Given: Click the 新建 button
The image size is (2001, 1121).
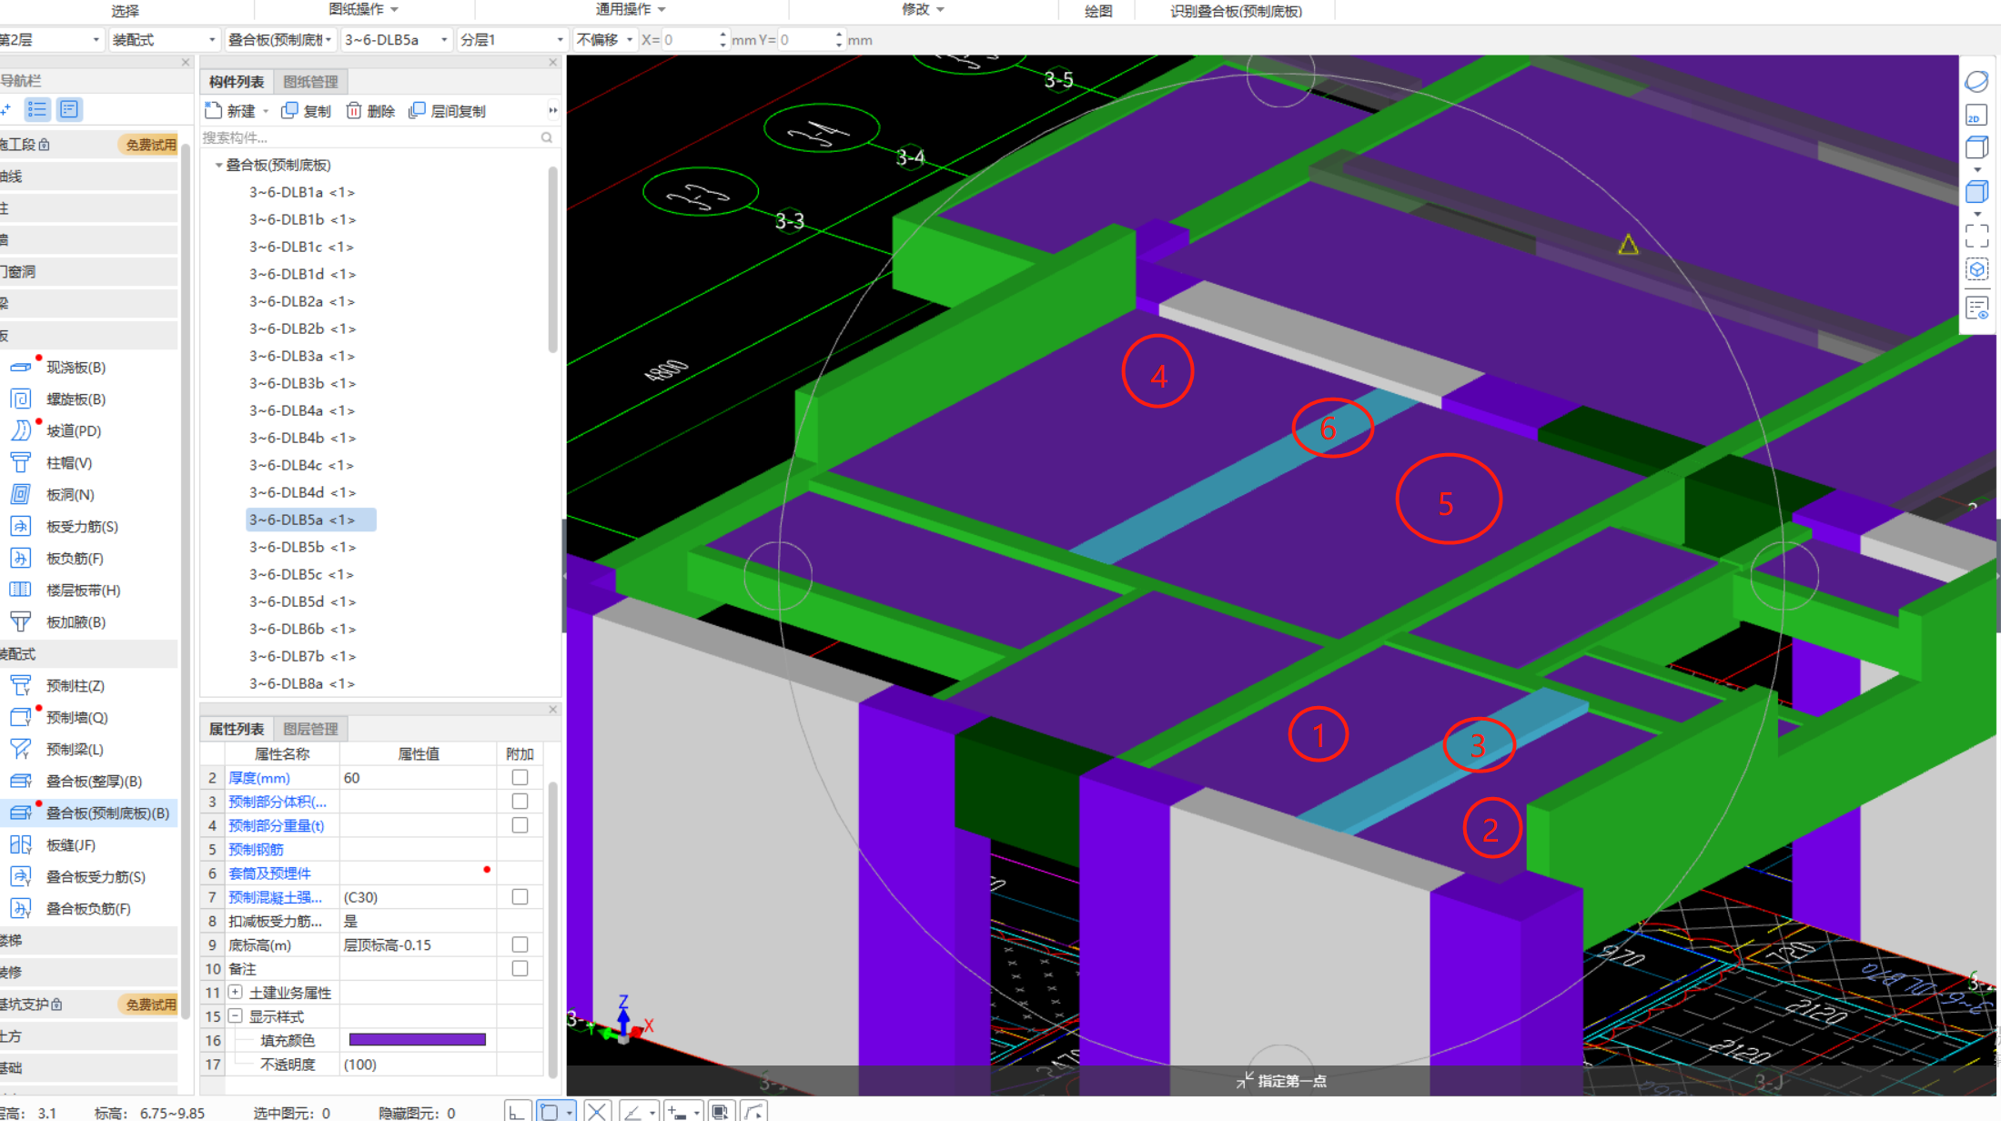Looking at the screenshot, I should point(231,111).
